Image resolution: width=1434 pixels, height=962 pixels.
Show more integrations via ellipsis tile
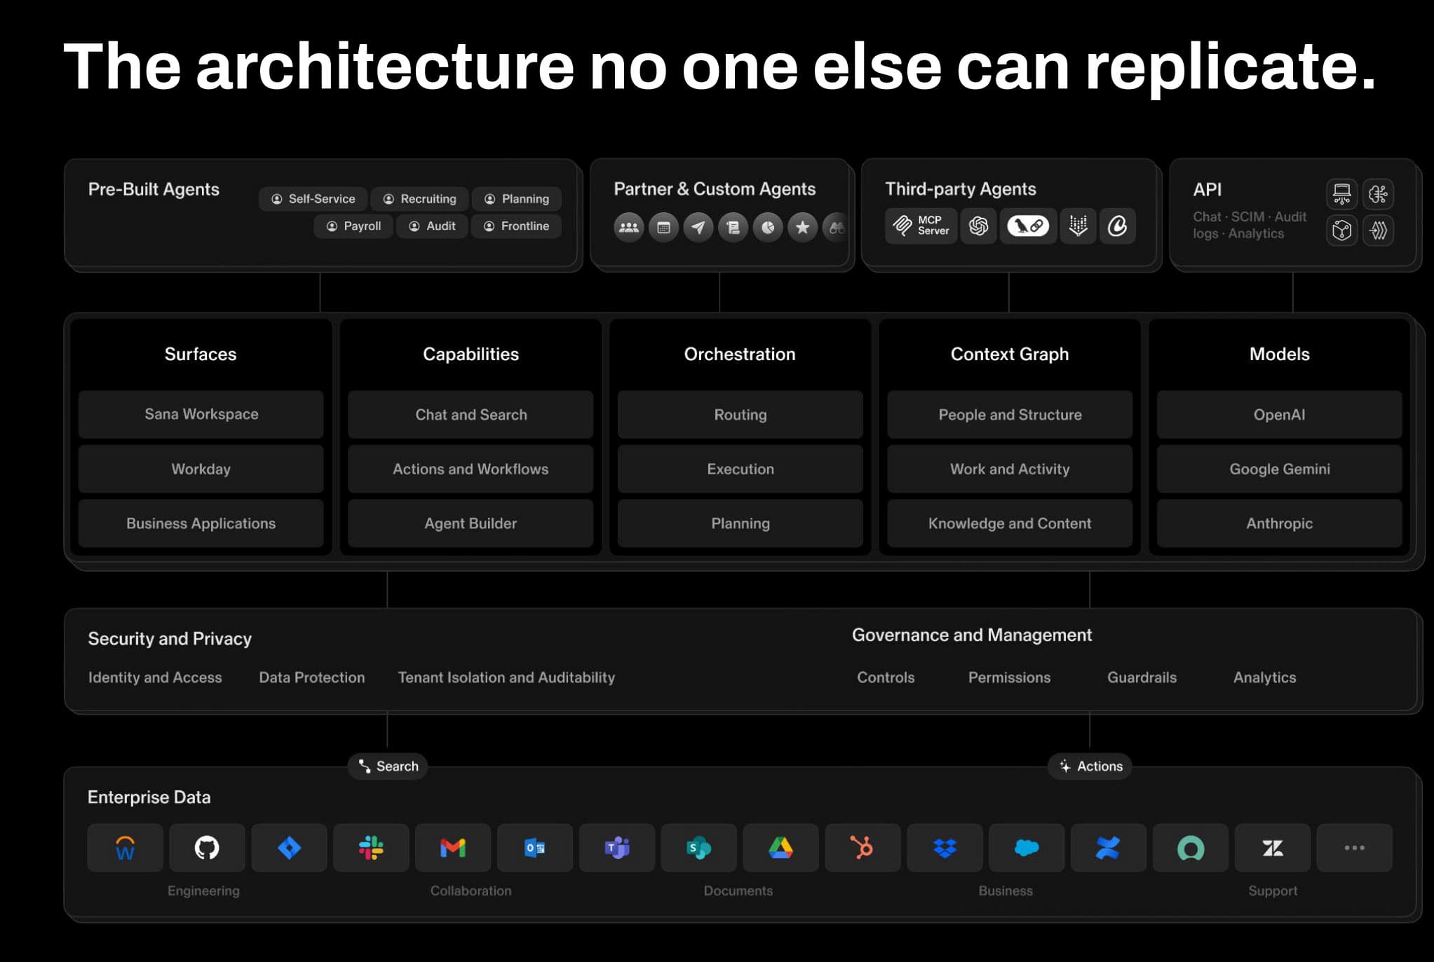coord(1354,848)
